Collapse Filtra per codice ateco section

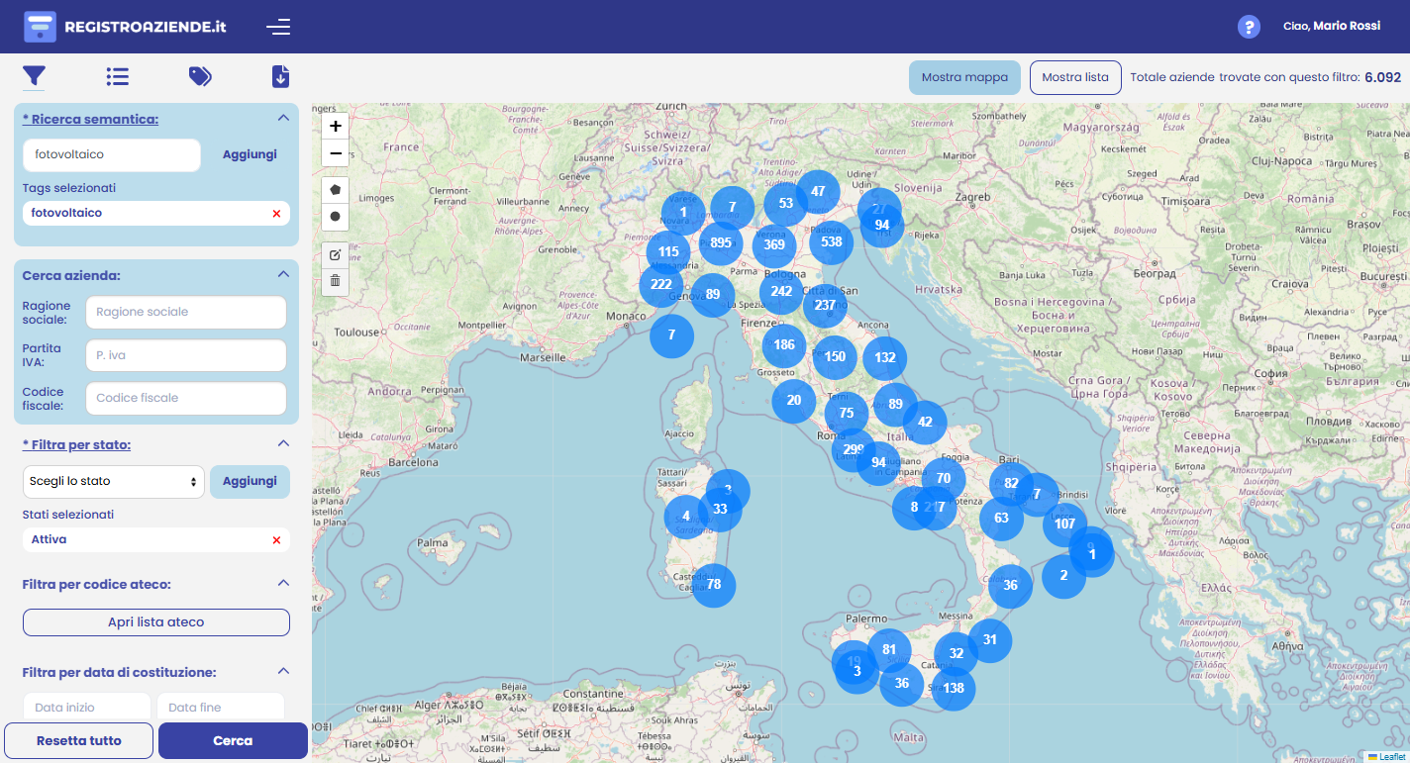click(283, 583)
